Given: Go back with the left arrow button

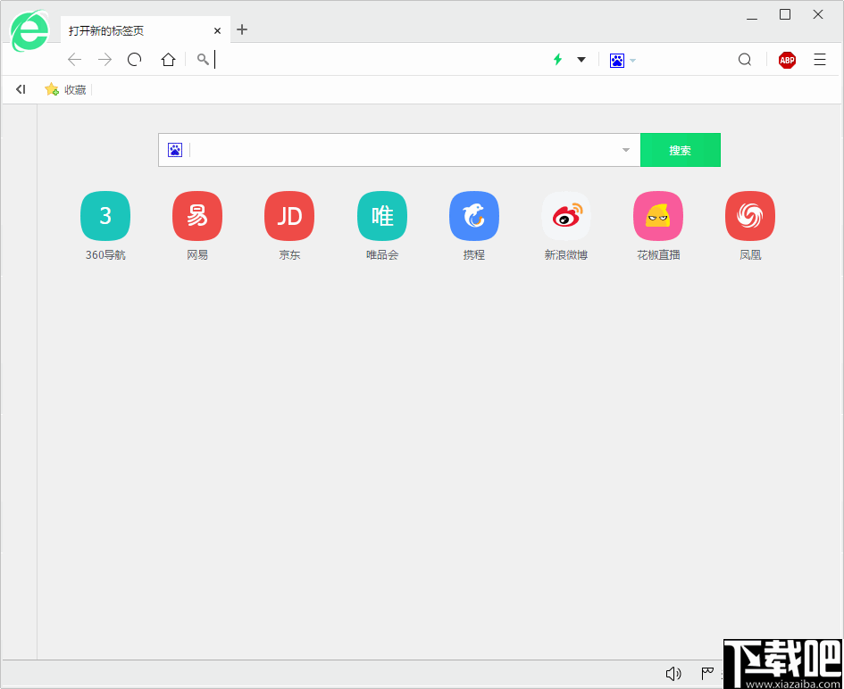Looking at the screenshot, I should 74,59.
